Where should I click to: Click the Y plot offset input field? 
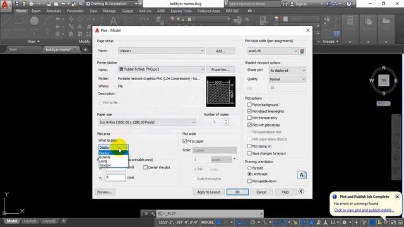(x=115, y=177)
